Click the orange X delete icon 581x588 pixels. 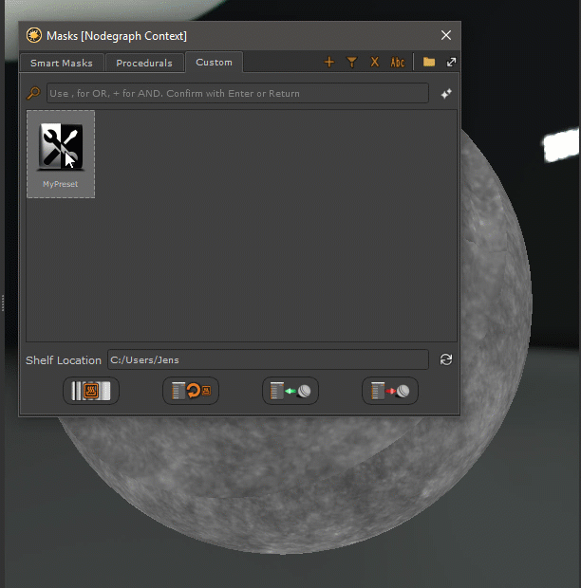[x=374, y=63]
